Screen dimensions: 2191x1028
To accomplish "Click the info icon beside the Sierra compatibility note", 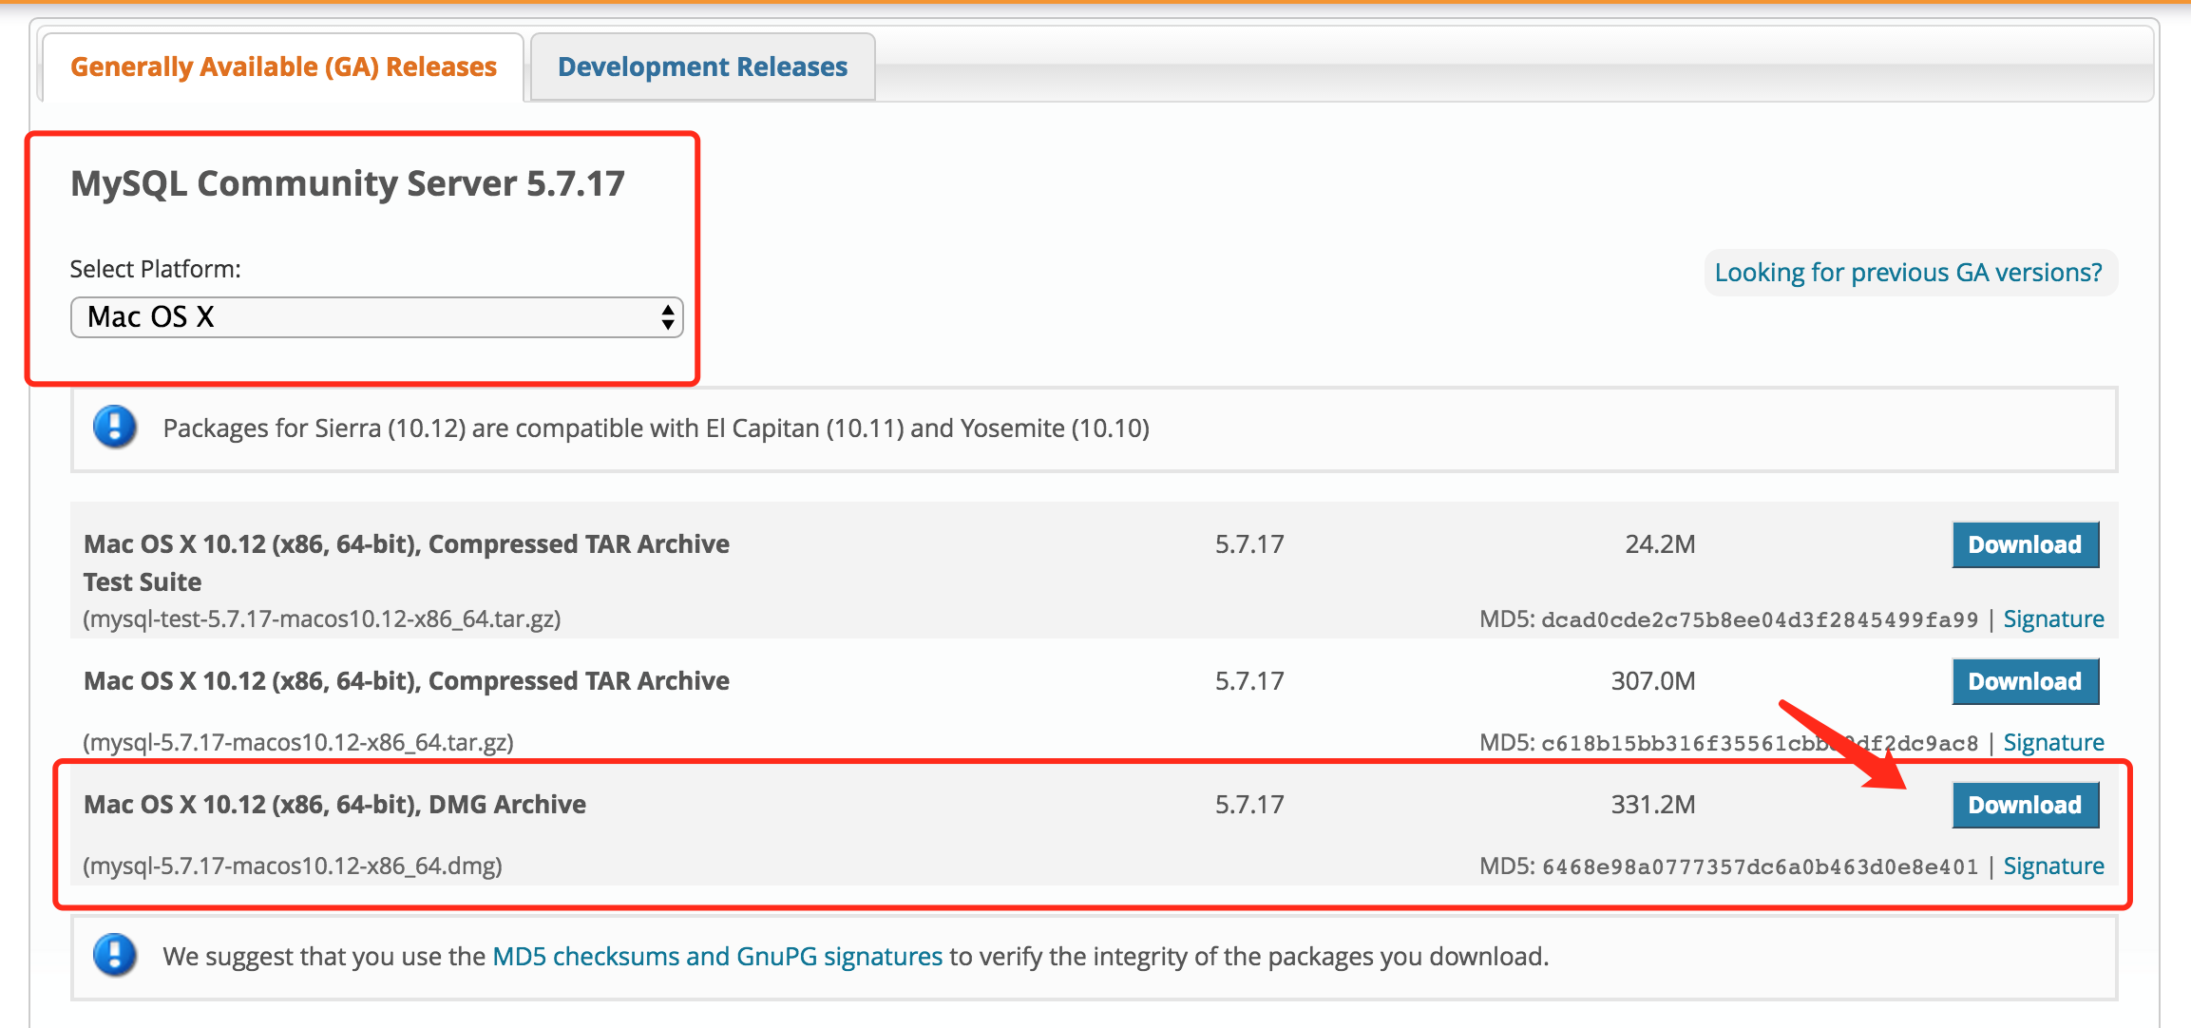I will pos(115,428).
